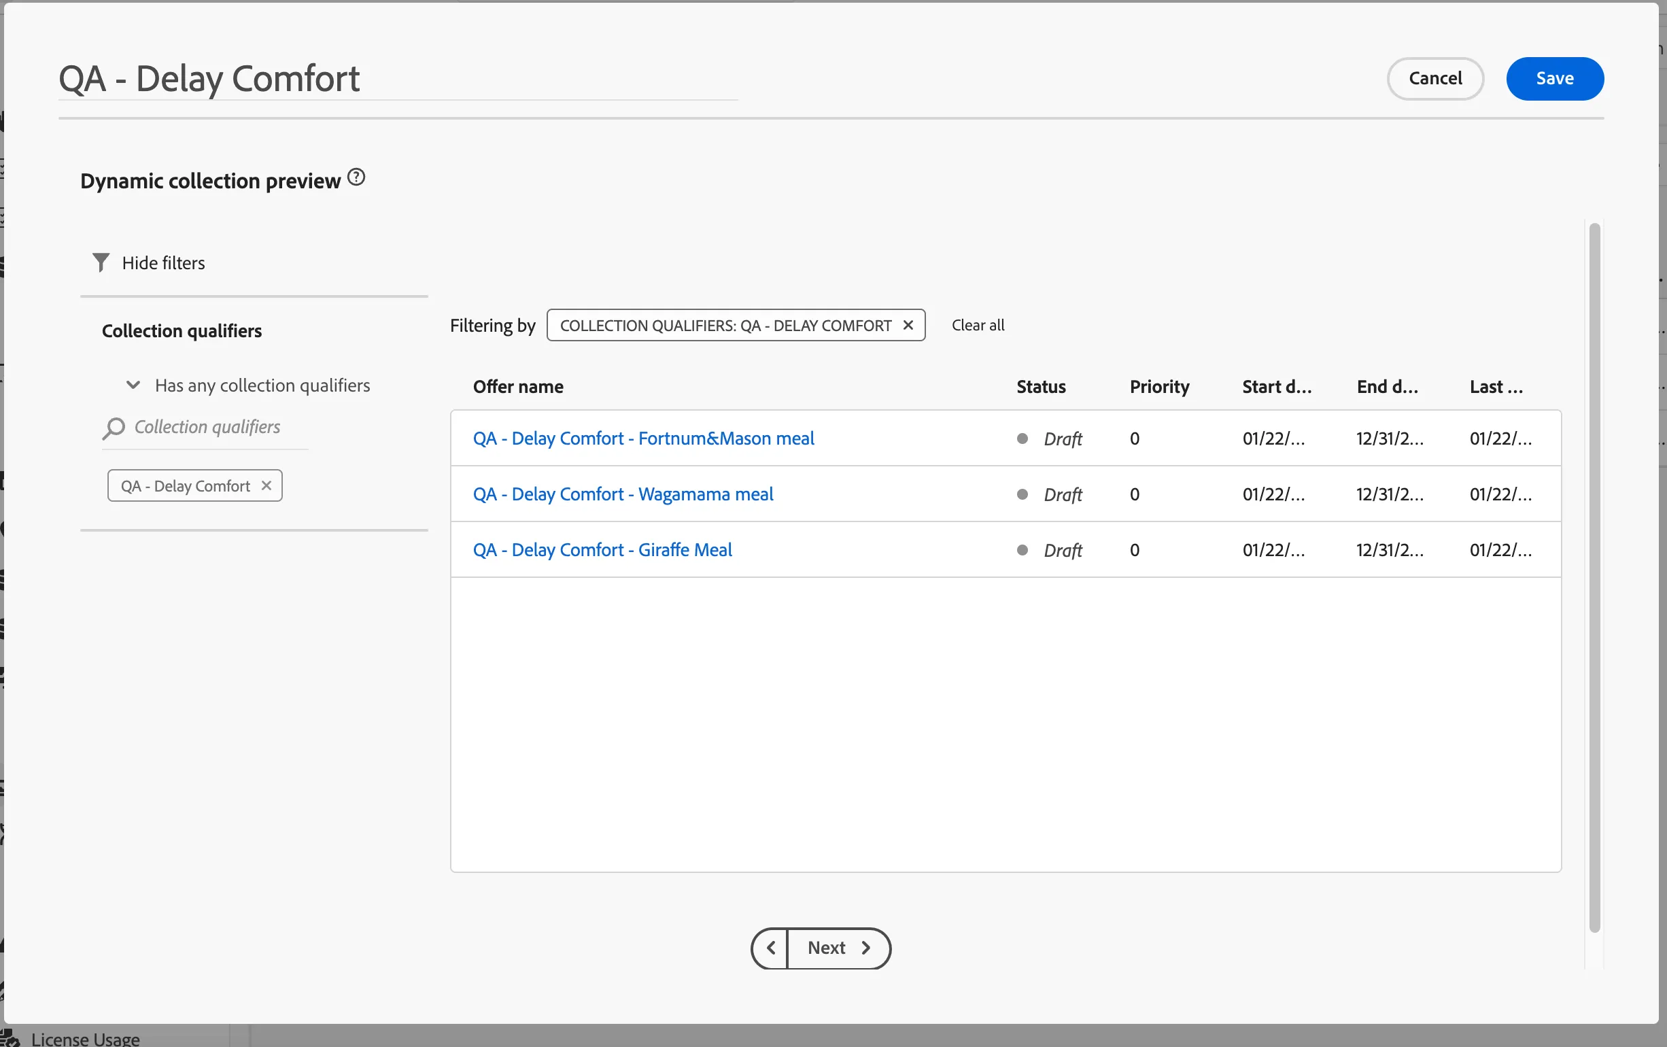Go to the Next page
Screen dimensions: 1667x1047
tap(838, 948)
